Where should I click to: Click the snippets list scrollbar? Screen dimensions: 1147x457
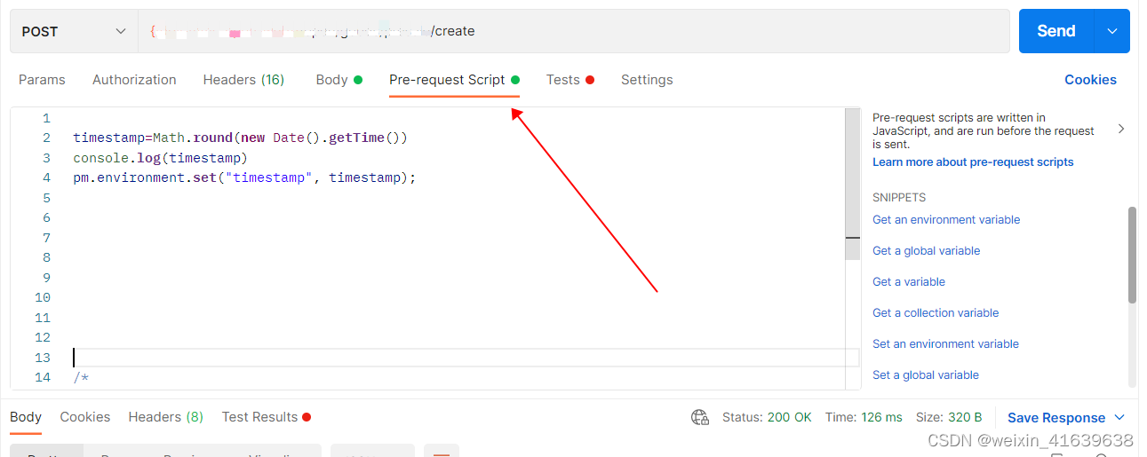tap(1132, 256)
